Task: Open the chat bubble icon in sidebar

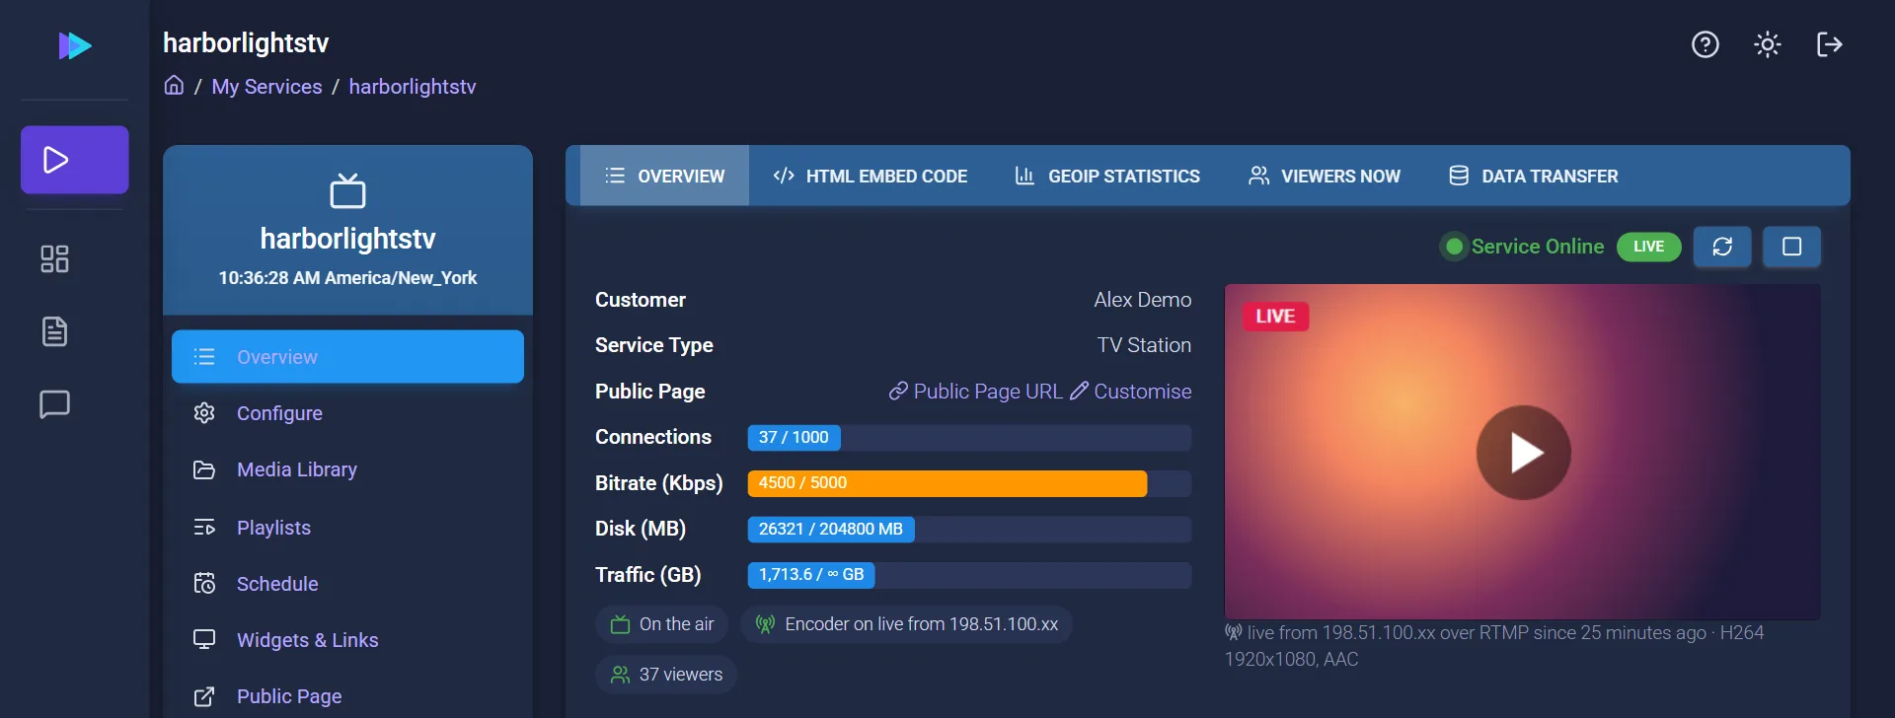Action: pos(54,404)
